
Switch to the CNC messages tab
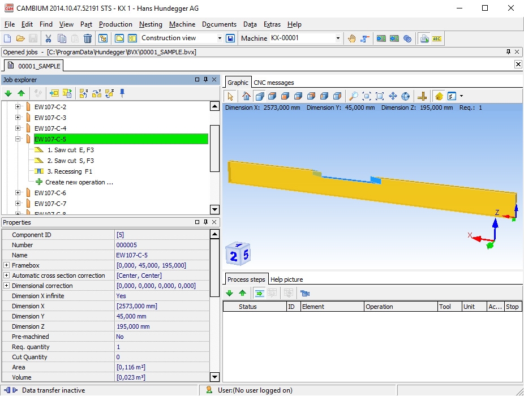point(274,83)
